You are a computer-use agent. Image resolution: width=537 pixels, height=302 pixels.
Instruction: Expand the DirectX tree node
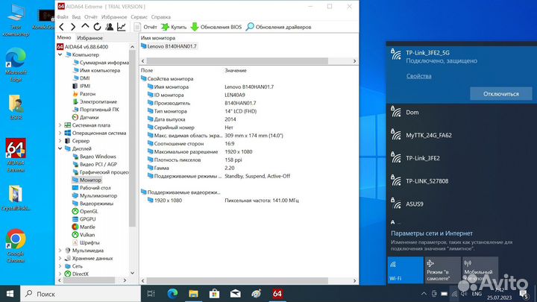[x=60, y=274]
